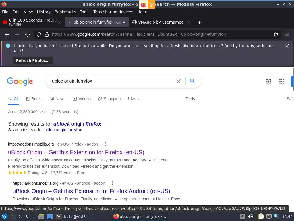Screen dimensions: 294x221
Task: Click the removable media tray icon
Action: (x=242, y=216)
